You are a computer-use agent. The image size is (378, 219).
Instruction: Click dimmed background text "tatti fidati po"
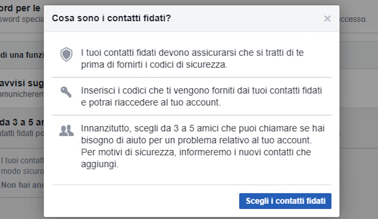pyautogui.click(x=22, y=133)
